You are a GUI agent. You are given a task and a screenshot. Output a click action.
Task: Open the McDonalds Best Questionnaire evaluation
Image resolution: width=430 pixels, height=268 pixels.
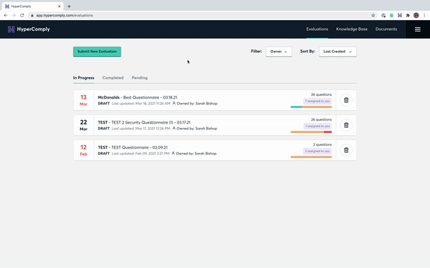click(138, 97)
